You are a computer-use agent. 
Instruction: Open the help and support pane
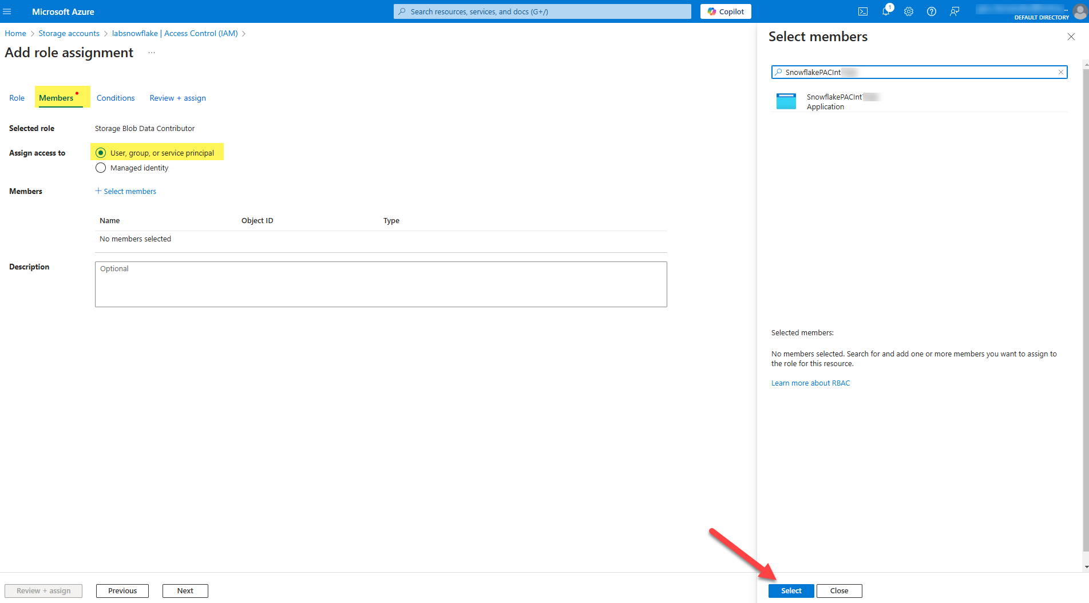coord(931,11)
